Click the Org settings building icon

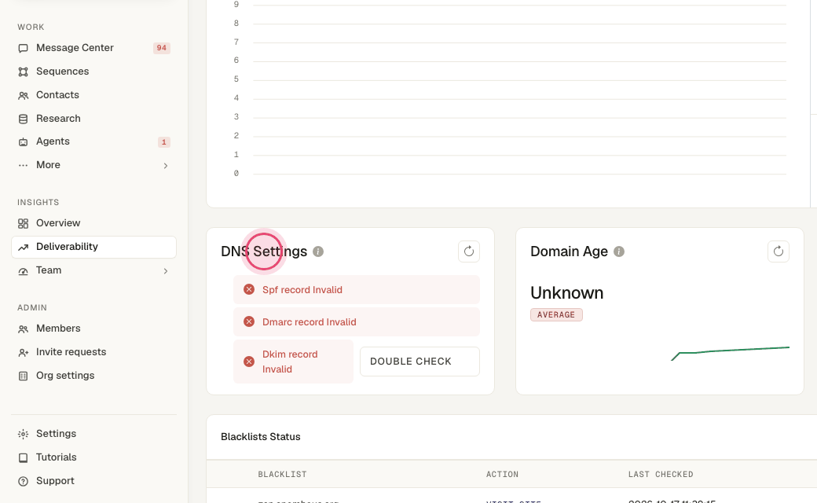click(23, 376)
